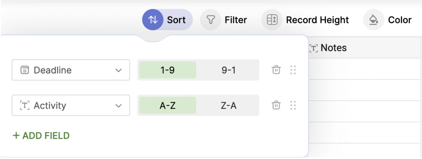Choose A-Z order for Activity
Viewport: 422px width, 159px height.
[x=168, y=105]
